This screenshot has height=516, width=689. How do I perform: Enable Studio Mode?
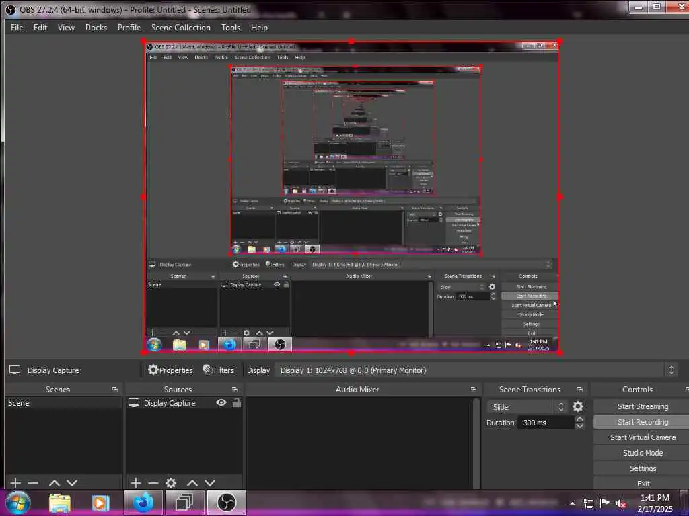pos(643,452)
